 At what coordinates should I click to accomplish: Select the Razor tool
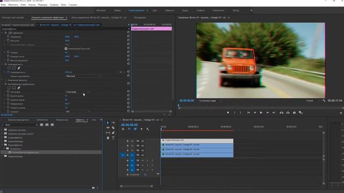(113, 128)
